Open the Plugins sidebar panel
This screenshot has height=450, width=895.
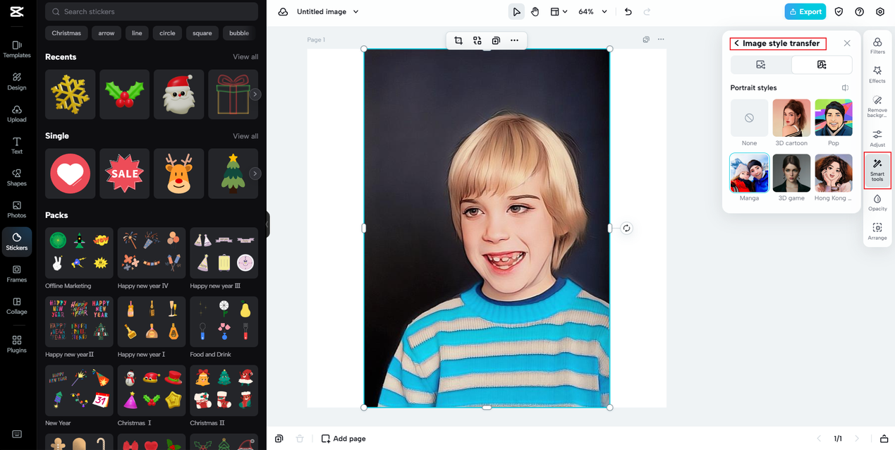17,344
